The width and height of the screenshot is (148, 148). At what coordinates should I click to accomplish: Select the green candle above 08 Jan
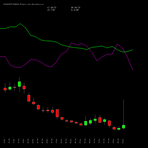(86, 123)
